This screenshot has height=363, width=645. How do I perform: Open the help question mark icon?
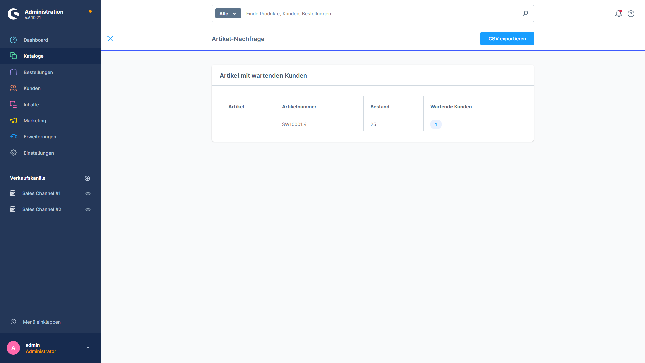[631, 14]
